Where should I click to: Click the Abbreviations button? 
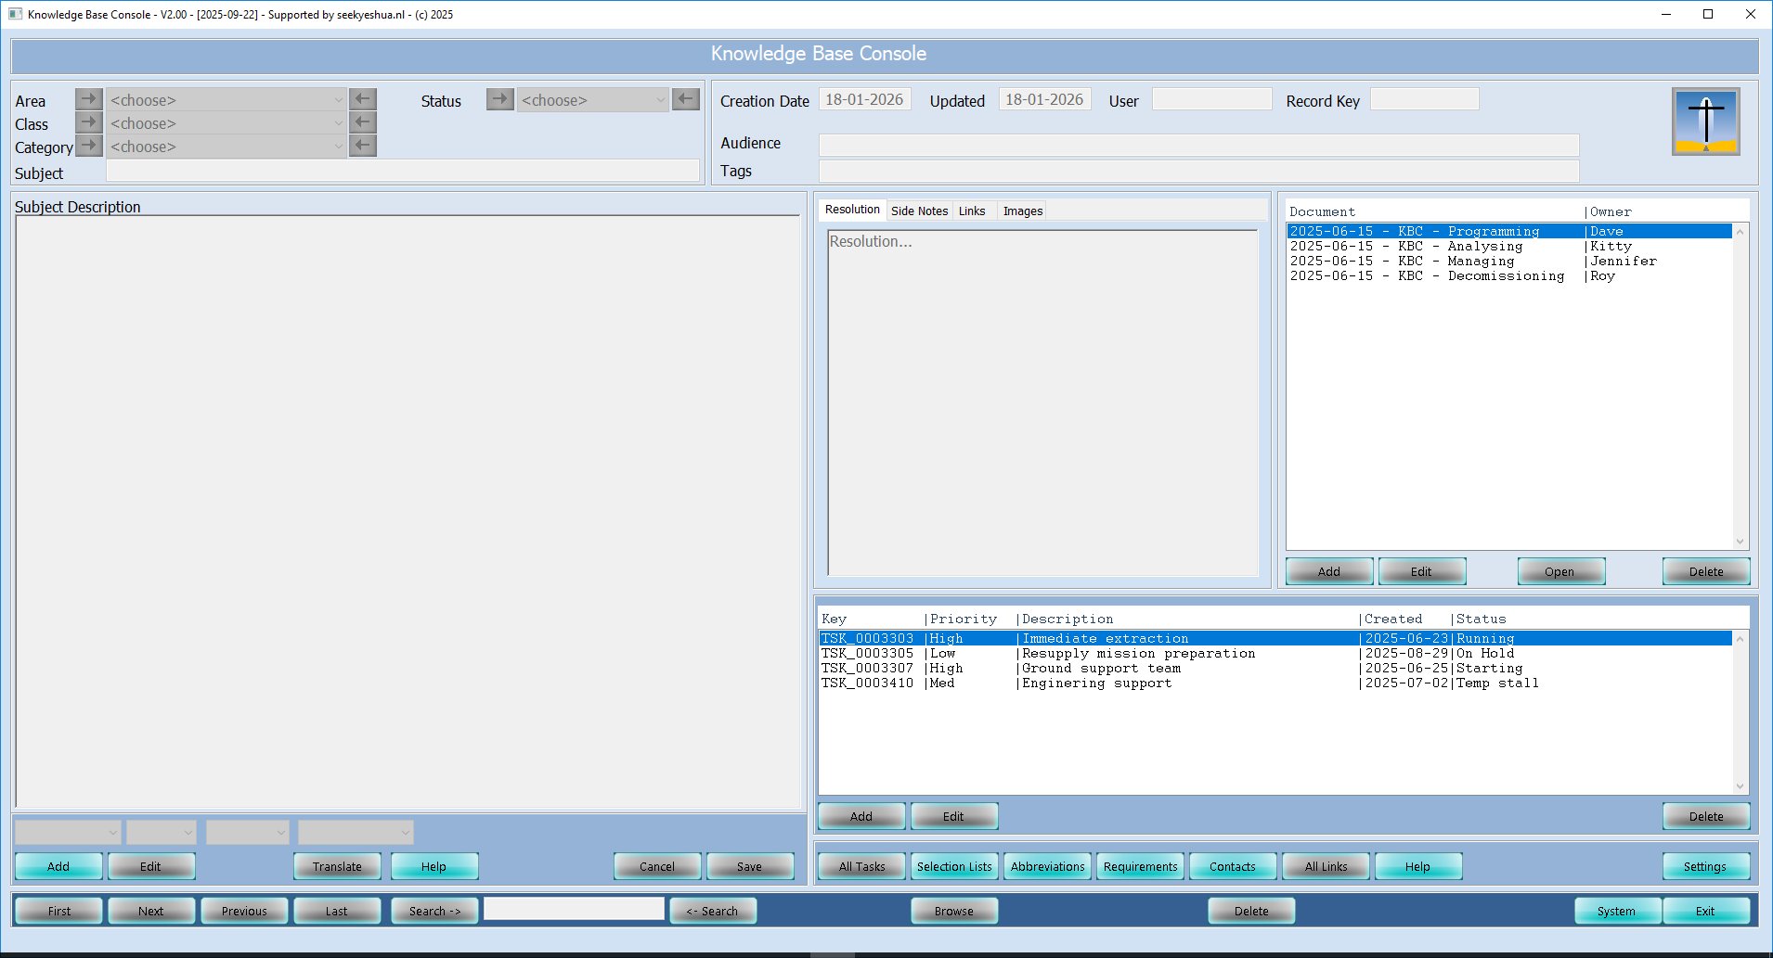tap(1046, 865)
